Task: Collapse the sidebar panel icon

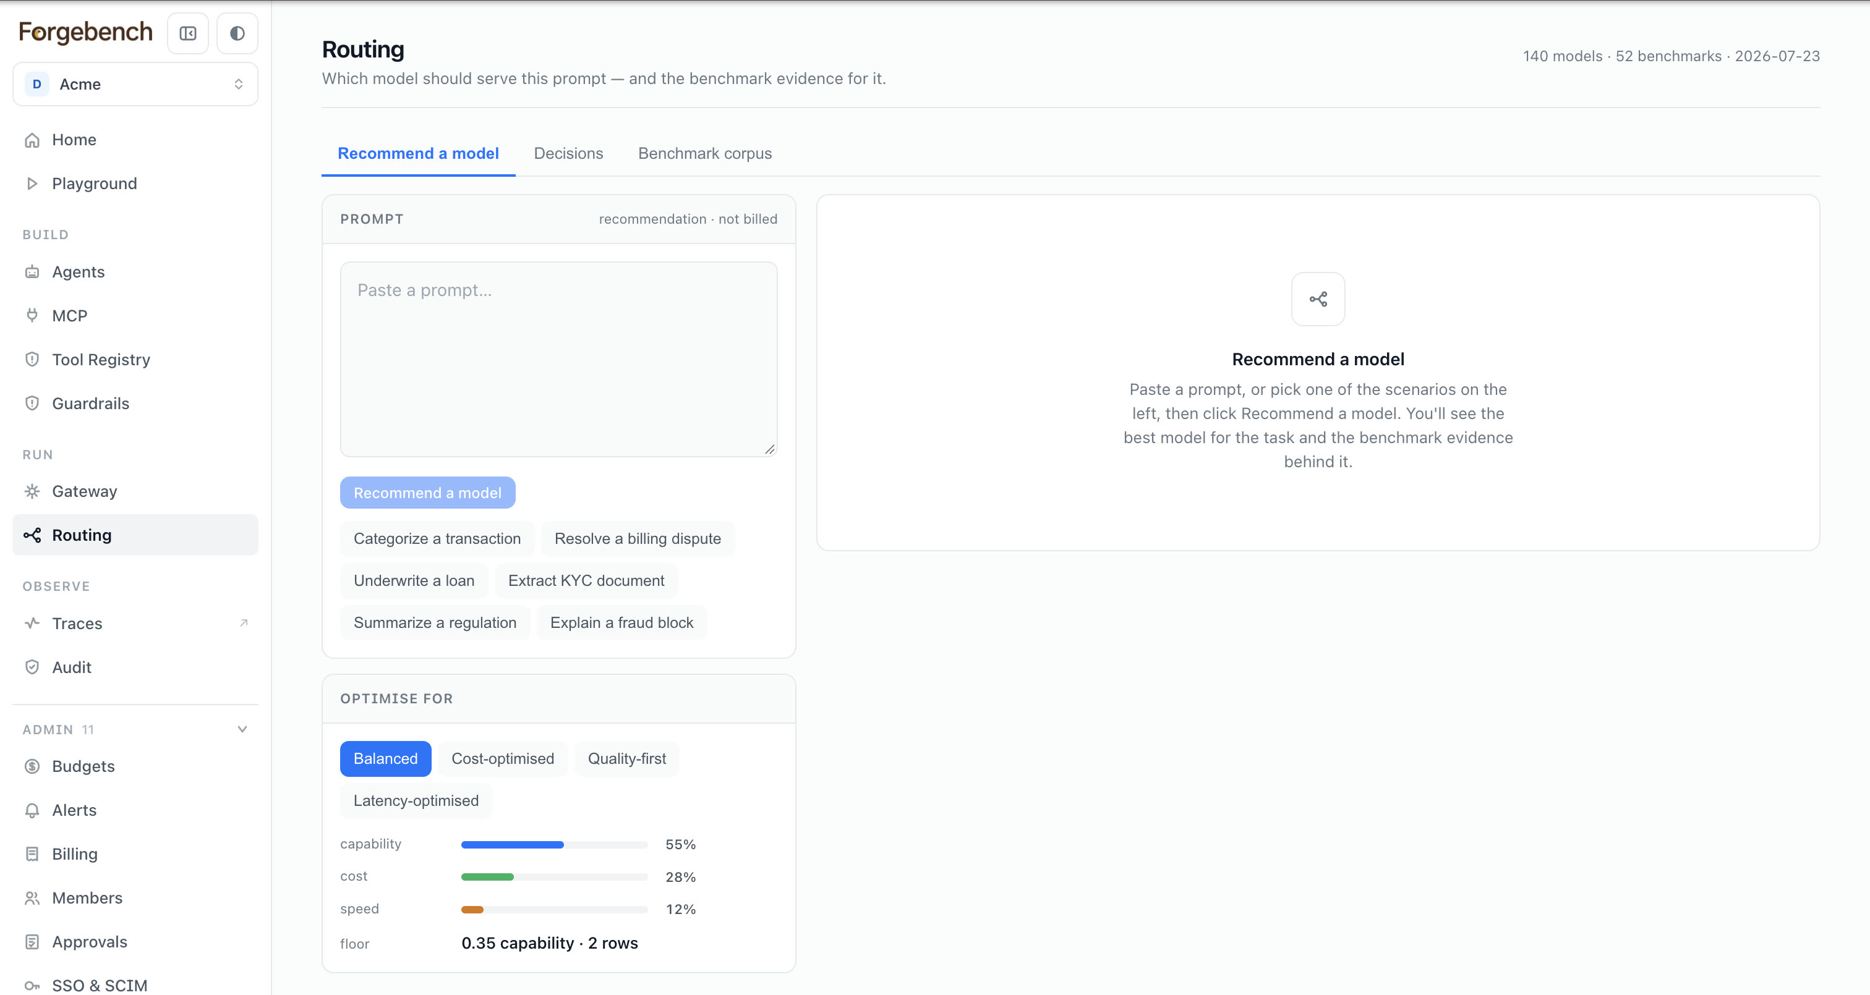Action: coord(188,33)
